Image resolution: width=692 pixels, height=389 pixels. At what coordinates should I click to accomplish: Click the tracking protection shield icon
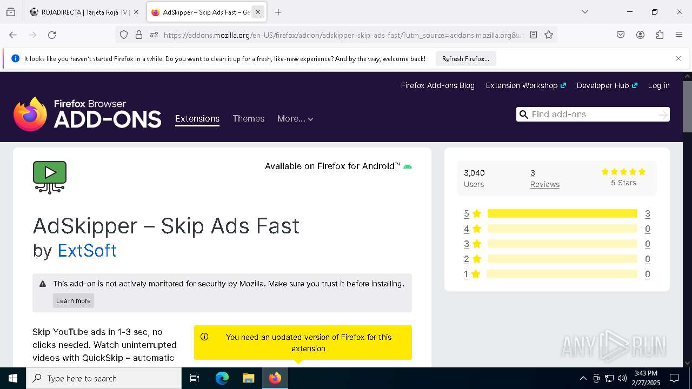point(124,35)
